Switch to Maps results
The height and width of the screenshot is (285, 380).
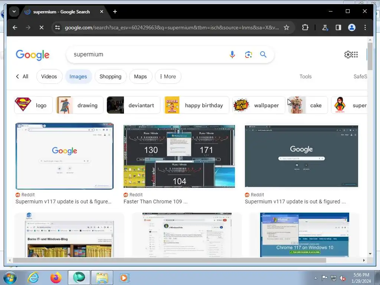[141, 76]
